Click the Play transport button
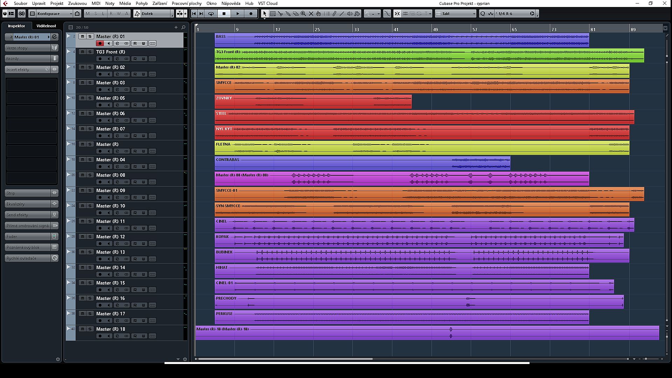Viewport: 672px width, 378px height. pyautogui.click(x=238, y=14)
